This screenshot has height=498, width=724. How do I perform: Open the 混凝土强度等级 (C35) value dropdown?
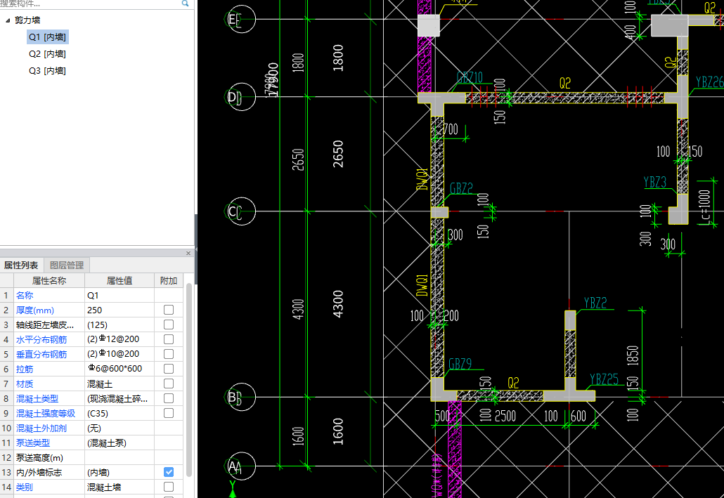(119, 414)
